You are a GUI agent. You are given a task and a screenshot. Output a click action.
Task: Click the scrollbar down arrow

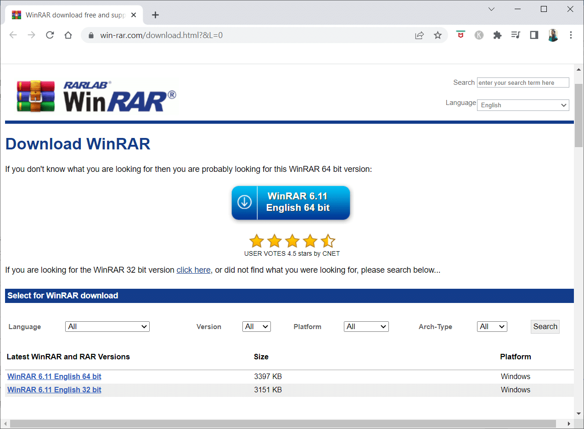point(578,414)
